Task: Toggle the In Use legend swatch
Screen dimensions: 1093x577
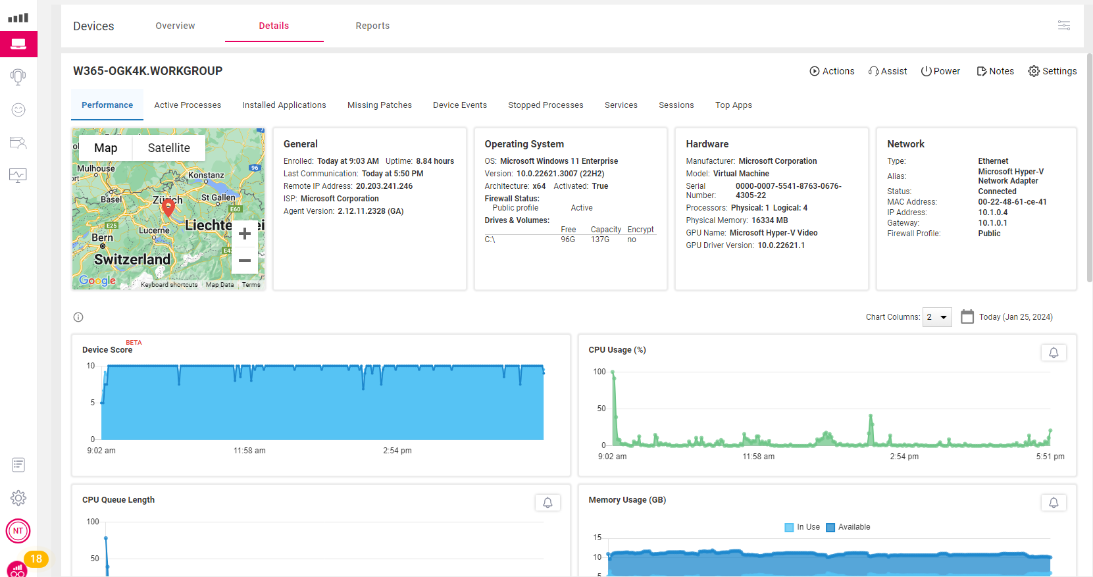Action: tap(790, 527)
